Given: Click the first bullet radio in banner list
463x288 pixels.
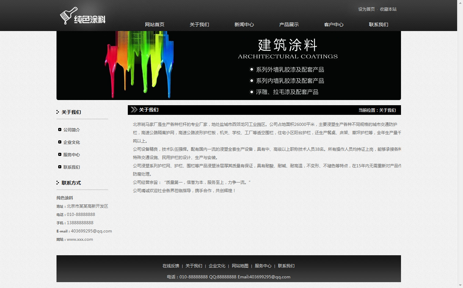Looking at the screenshot, I should tap(251, 70).
